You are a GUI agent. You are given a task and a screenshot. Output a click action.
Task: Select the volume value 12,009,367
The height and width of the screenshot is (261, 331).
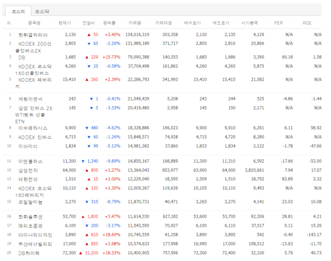[x=138, y=188]
